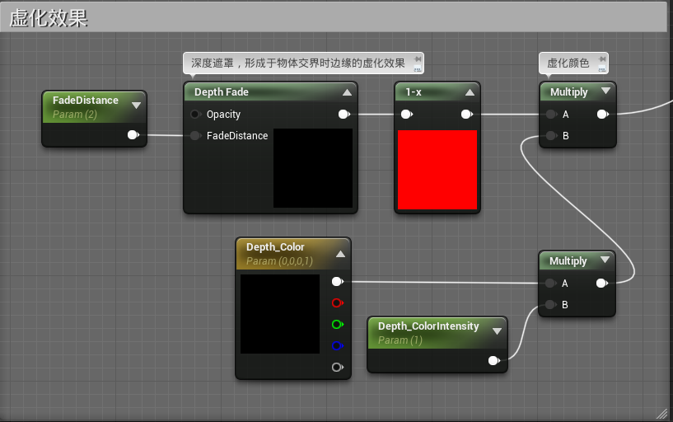This screenshot has height=422, width=673.
Task: Select the Depth_ColorIntensity node title
Action: tap(428, 326)
